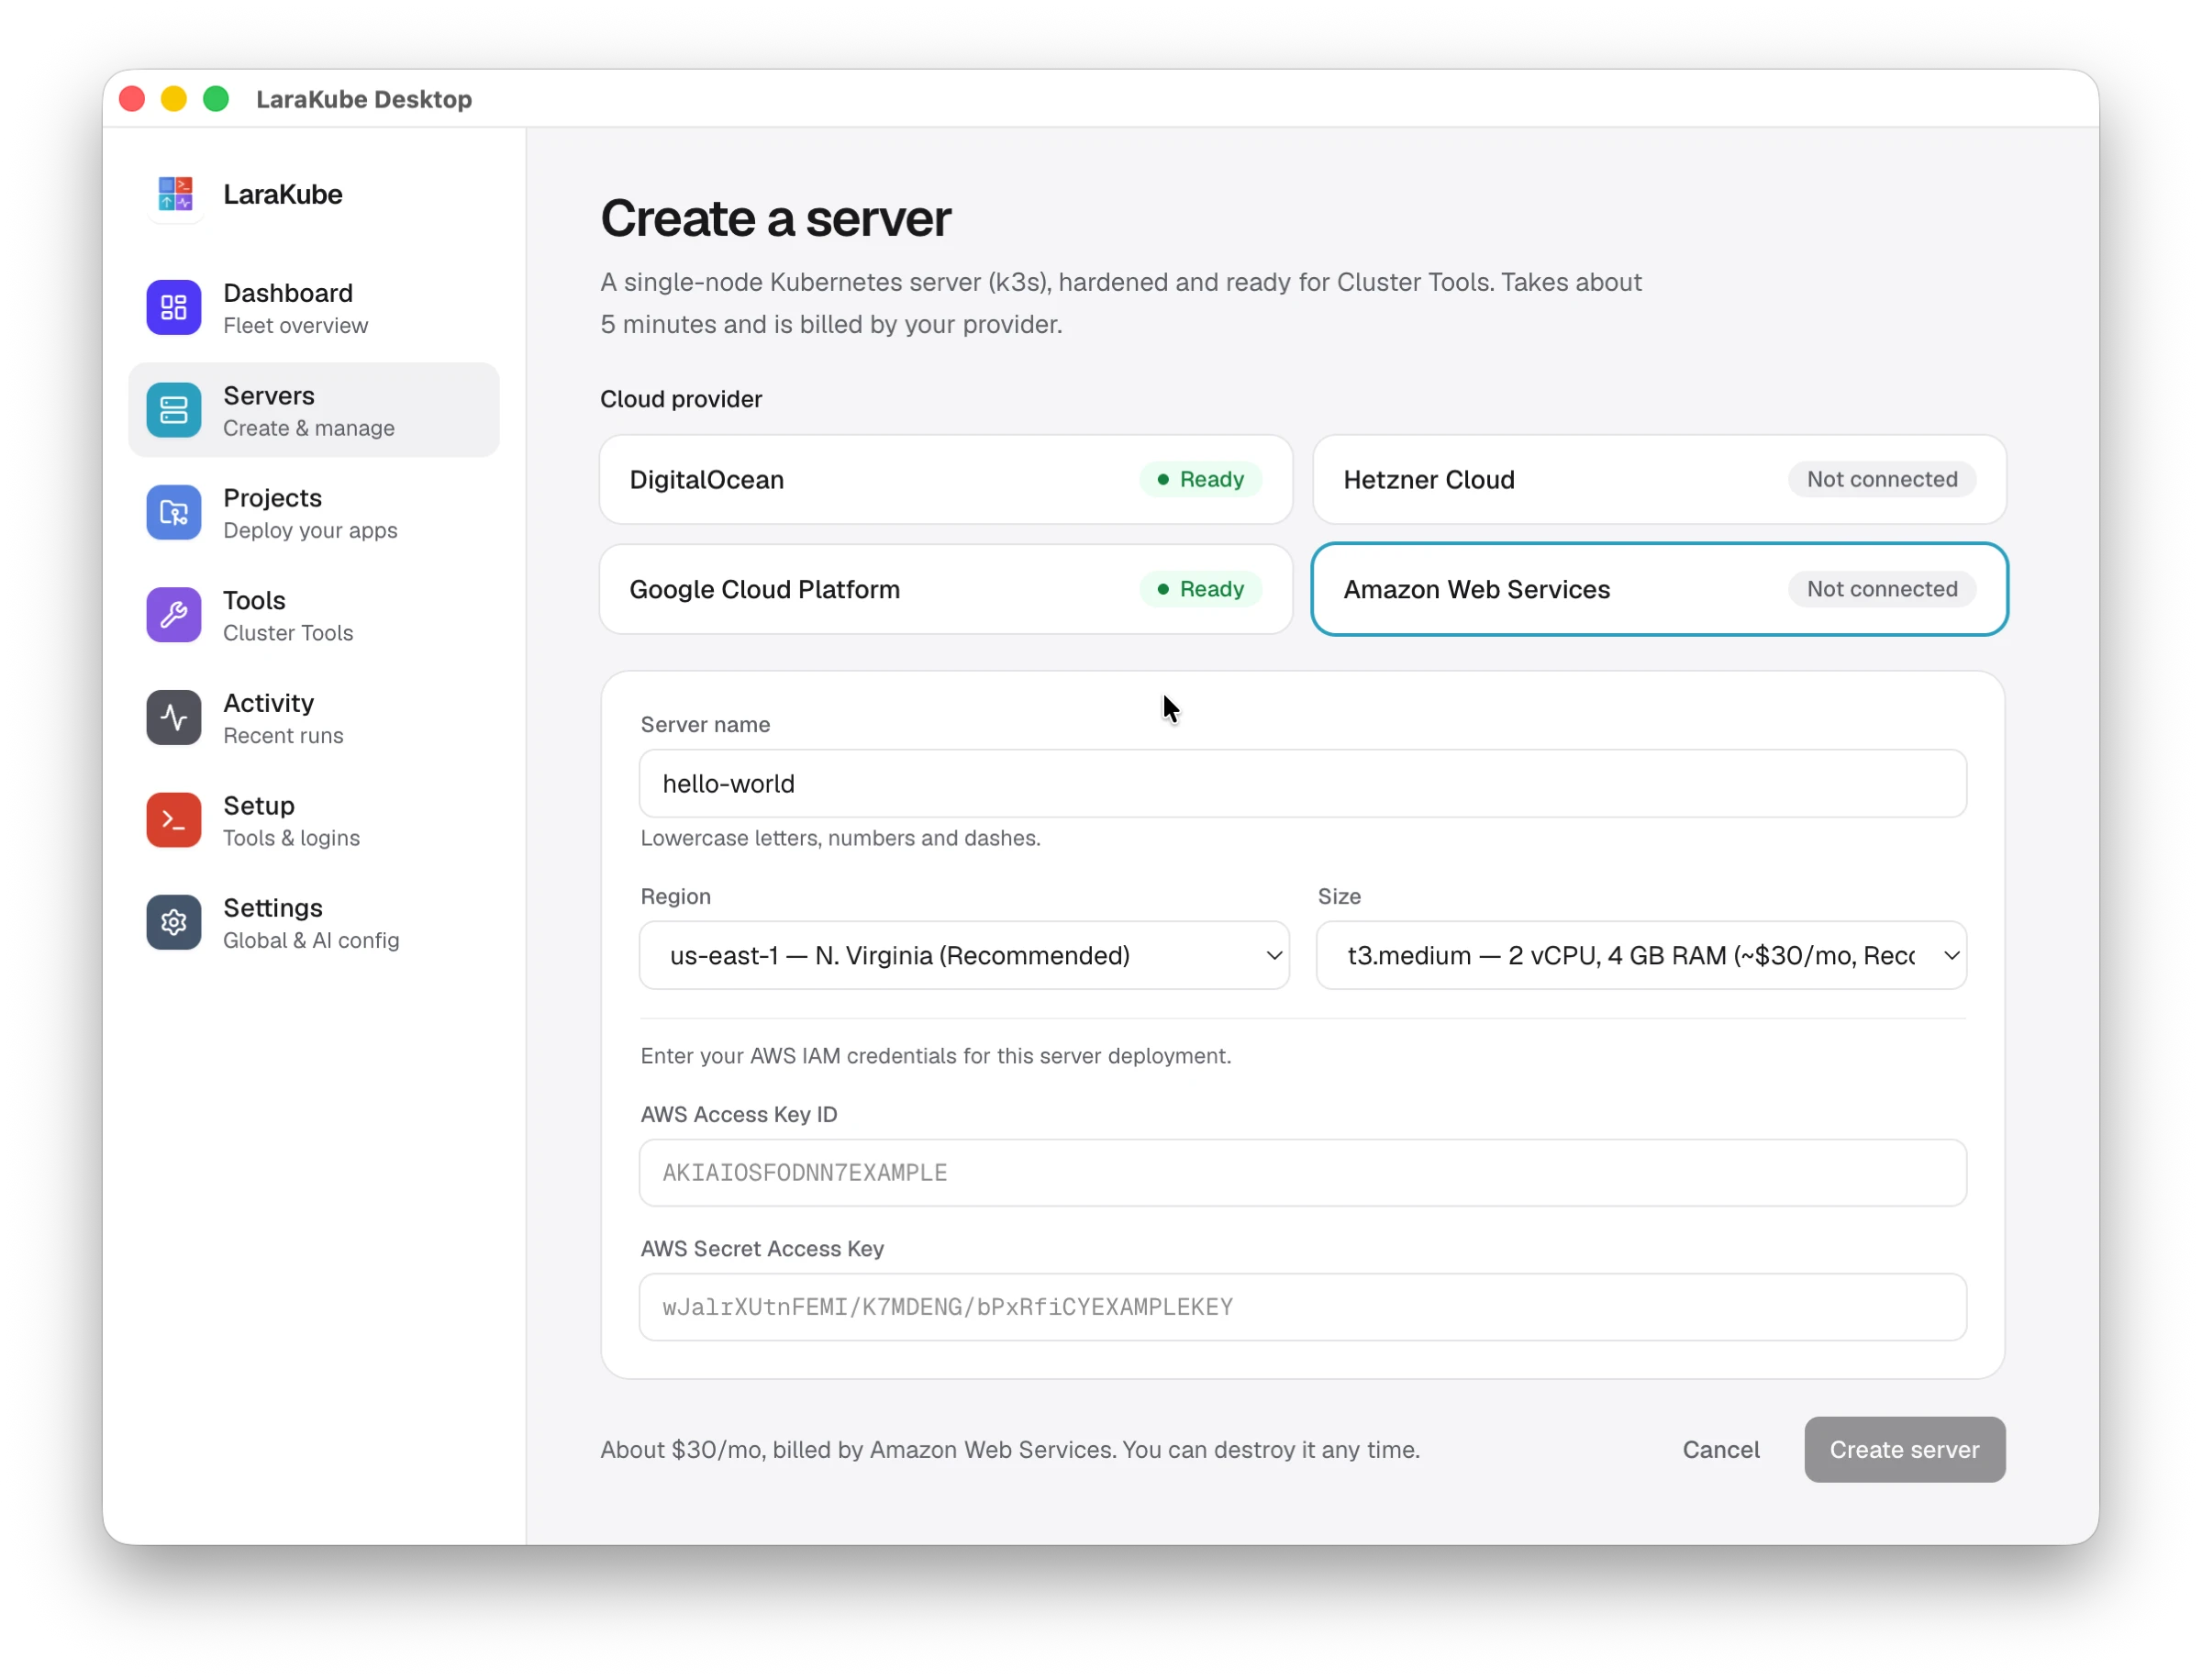Click the Create a server heading
Viewport: 2202px width, 1680px height.
click(776, 218)
